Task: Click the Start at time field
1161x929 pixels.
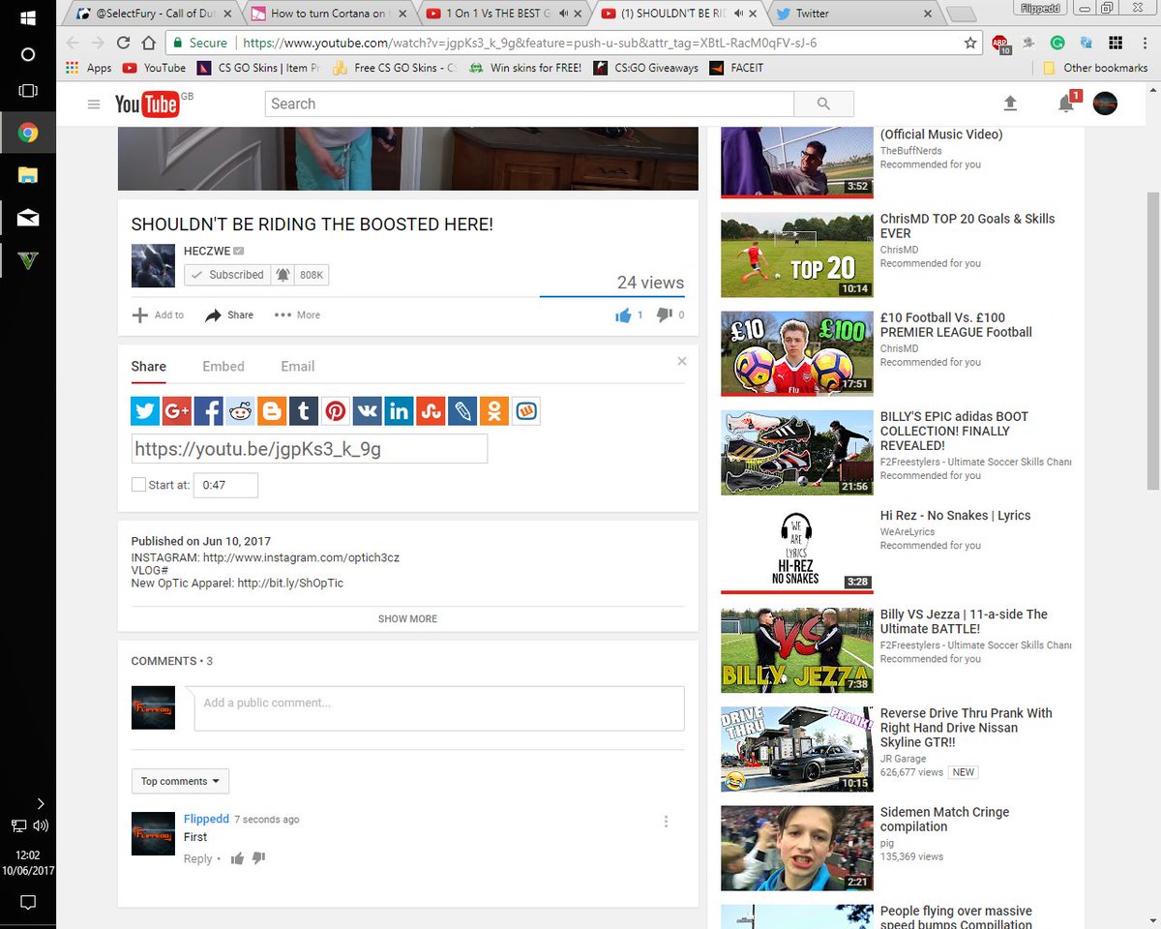Action: [225, 485]
